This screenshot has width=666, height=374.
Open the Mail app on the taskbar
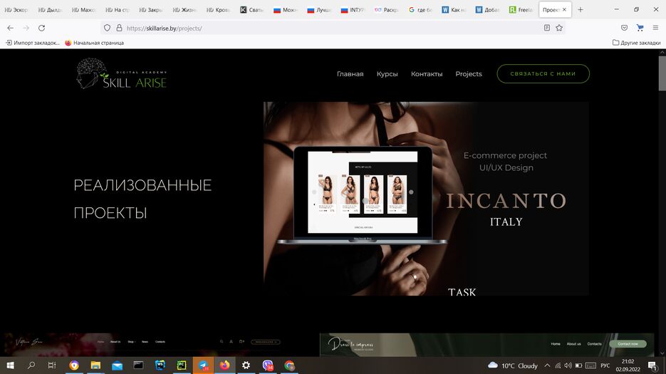click(118, 365)
